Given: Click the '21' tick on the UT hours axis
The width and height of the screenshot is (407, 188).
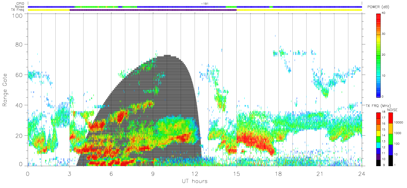Looking at the screenshot, I should 320,173.
